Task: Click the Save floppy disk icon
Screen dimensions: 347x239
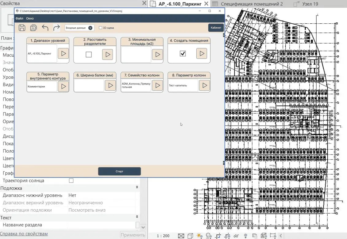Action: (22, 28)
